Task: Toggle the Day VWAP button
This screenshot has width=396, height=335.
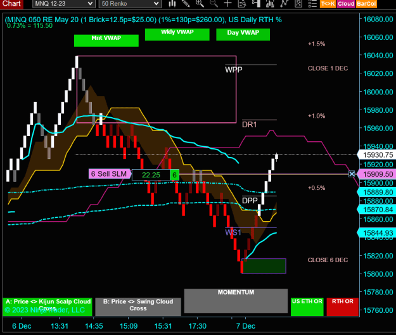Action: 243,34
